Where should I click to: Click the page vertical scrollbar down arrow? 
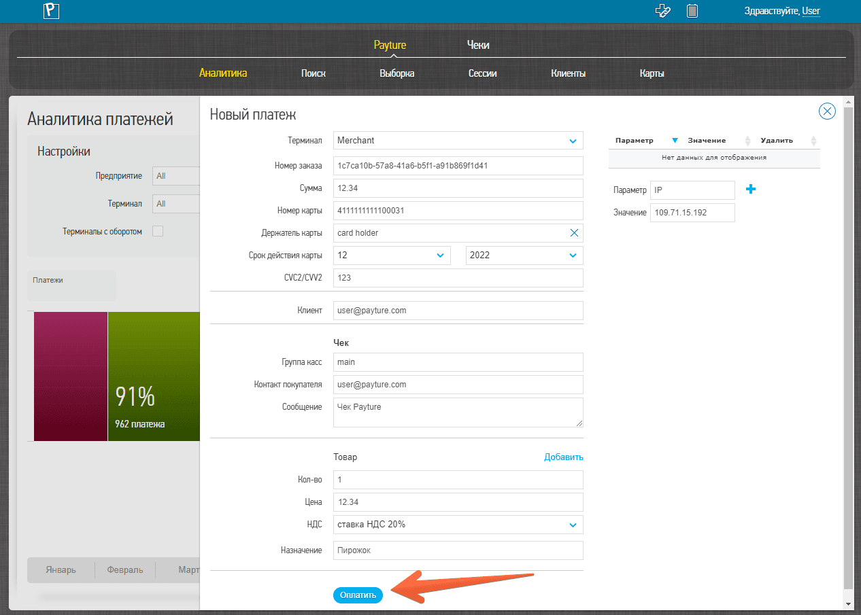(848, 604)
